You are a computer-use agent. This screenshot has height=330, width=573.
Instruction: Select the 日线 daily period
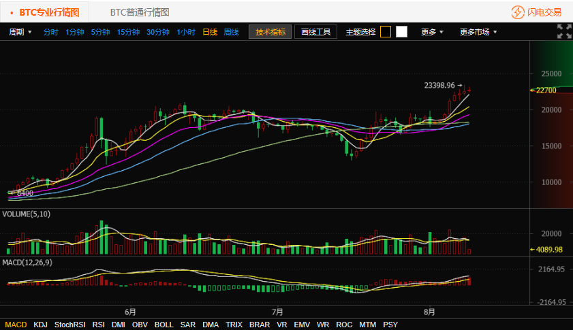(x=210, y=32)
